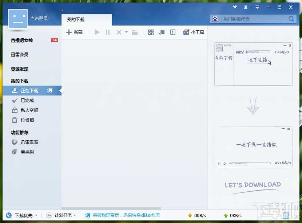The height and width of the screenshot is (223, 302).
Task: Click the magnifier search icon
Action: click(x=291, y=19)
